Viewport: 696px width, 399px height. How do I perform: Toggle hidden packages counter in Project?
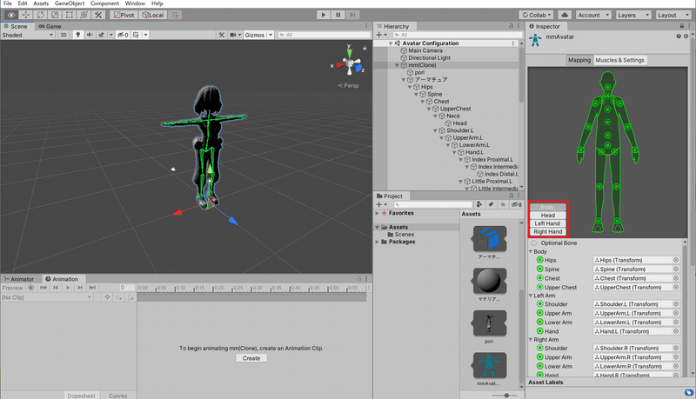point(516,204)
